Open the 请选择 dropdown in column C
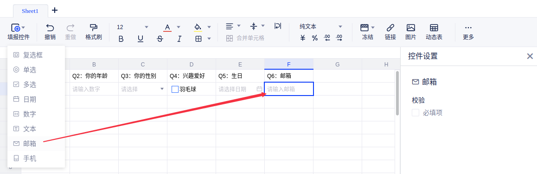 pos(162,89)
